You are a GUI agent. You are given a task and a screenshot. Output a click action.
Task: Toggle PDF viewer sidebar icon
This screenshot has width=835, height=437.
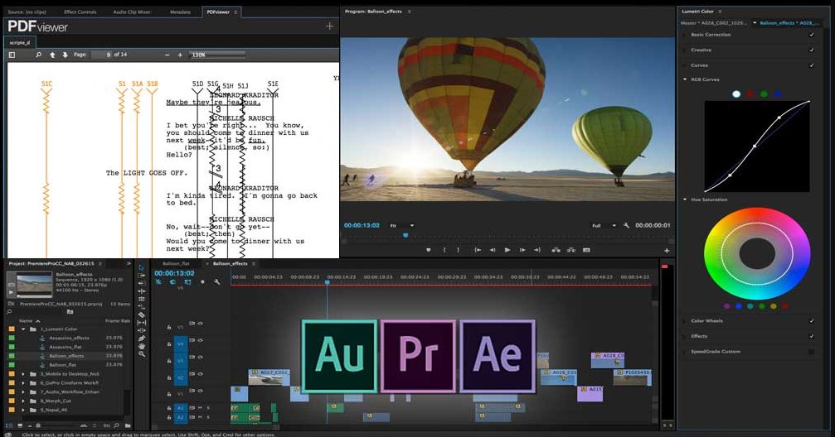coord(12,55)
